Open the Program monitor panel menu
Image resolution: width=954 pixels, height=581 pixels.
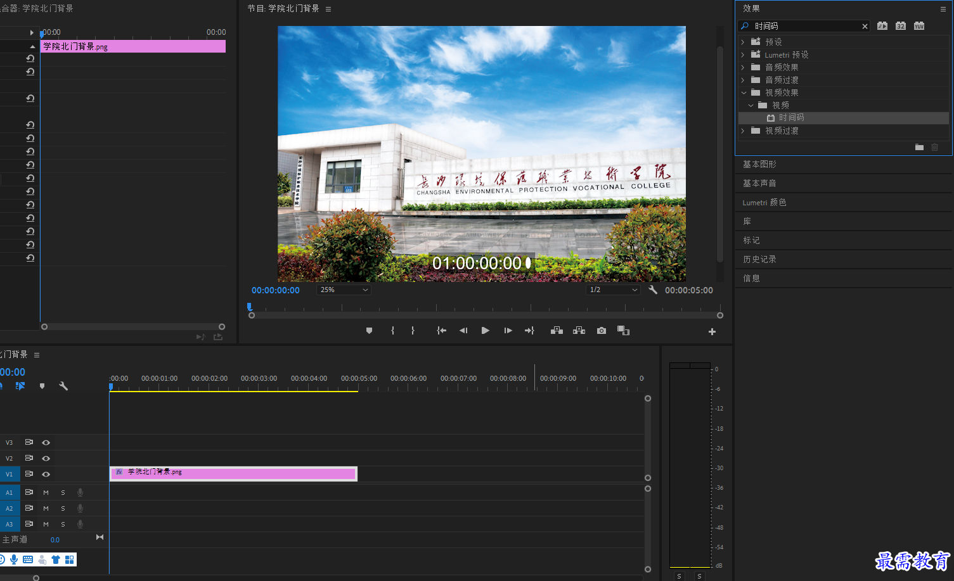328,9
